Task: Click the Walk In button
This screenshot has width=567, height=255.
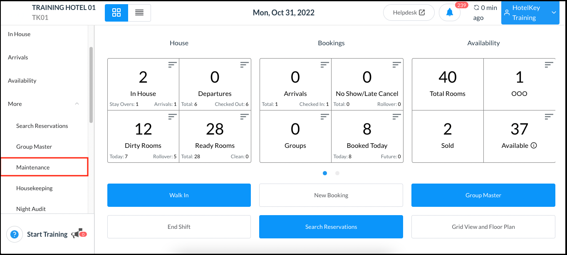Action: (x=179, y=195)
